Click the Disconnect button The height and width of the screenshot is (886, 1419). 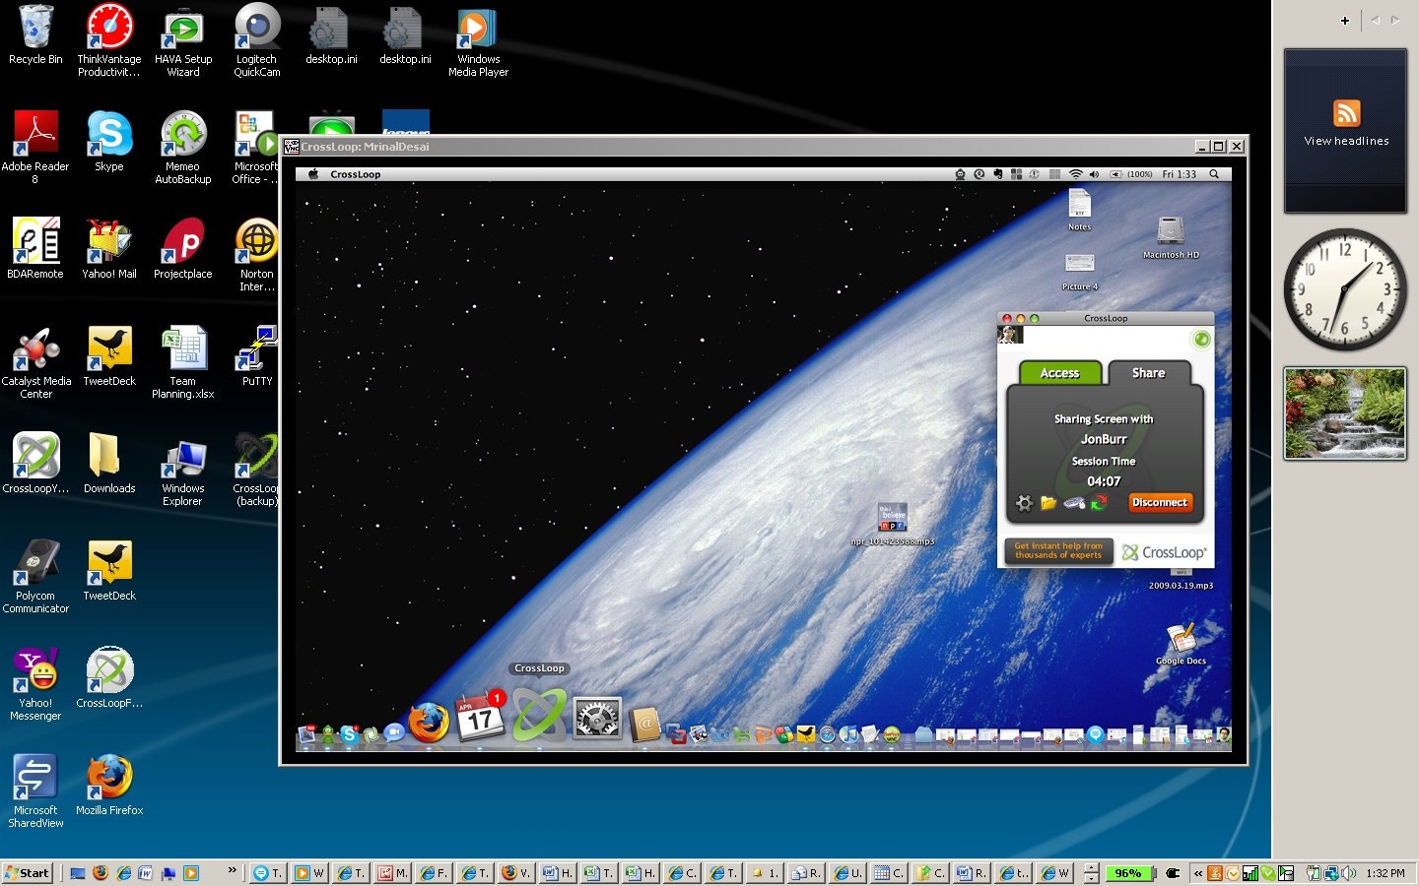tap(1160, 503)
